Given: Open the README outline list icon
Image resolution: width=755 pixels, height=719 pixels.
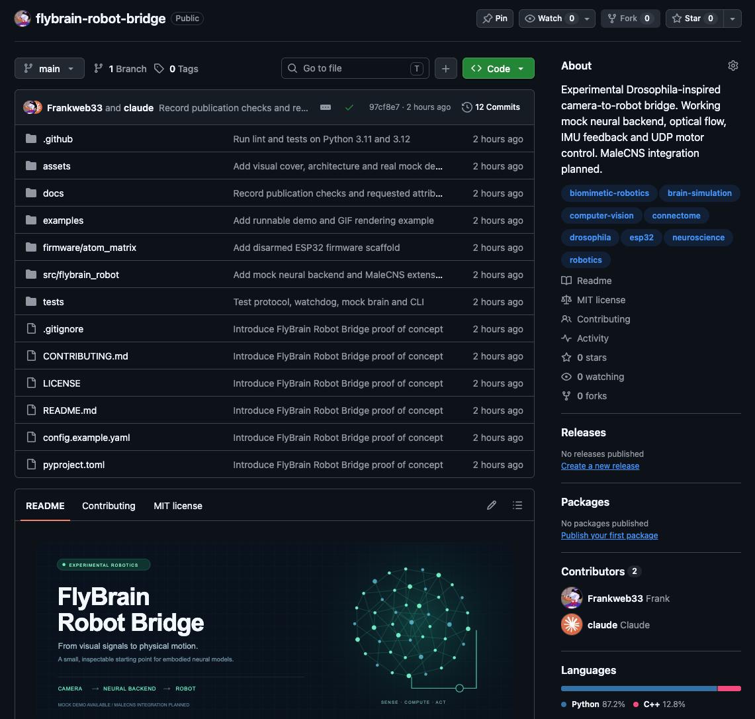Looking at the screenshot, I should [x=517, y=505].
